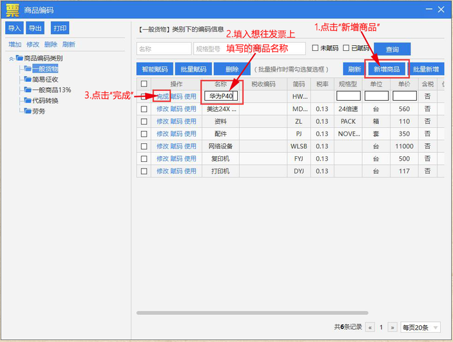The image size is (453, 342).
Task: Click folder icon next to 简易征收
Action: coord(28,79)
